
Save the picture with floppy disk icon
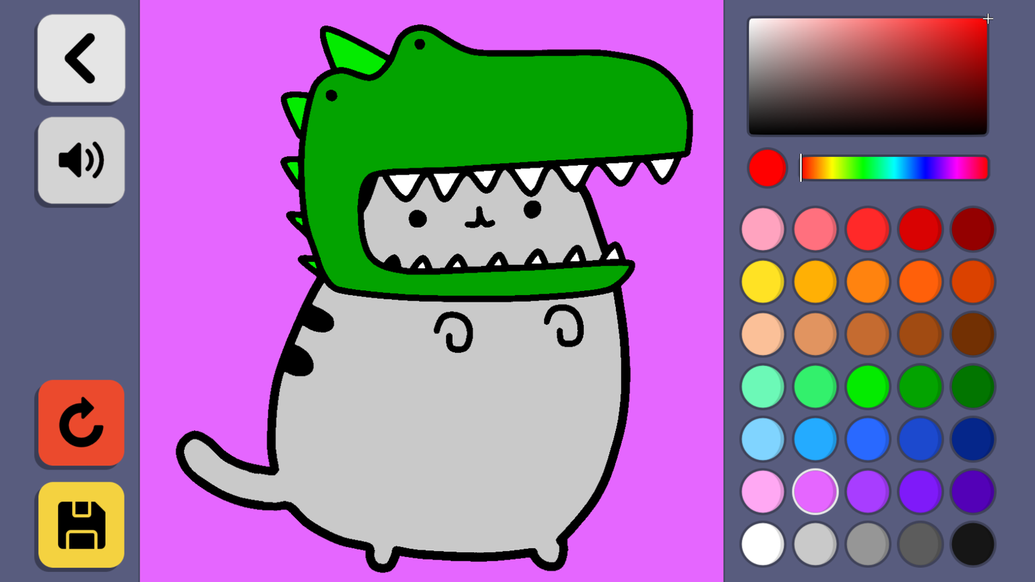81,525
